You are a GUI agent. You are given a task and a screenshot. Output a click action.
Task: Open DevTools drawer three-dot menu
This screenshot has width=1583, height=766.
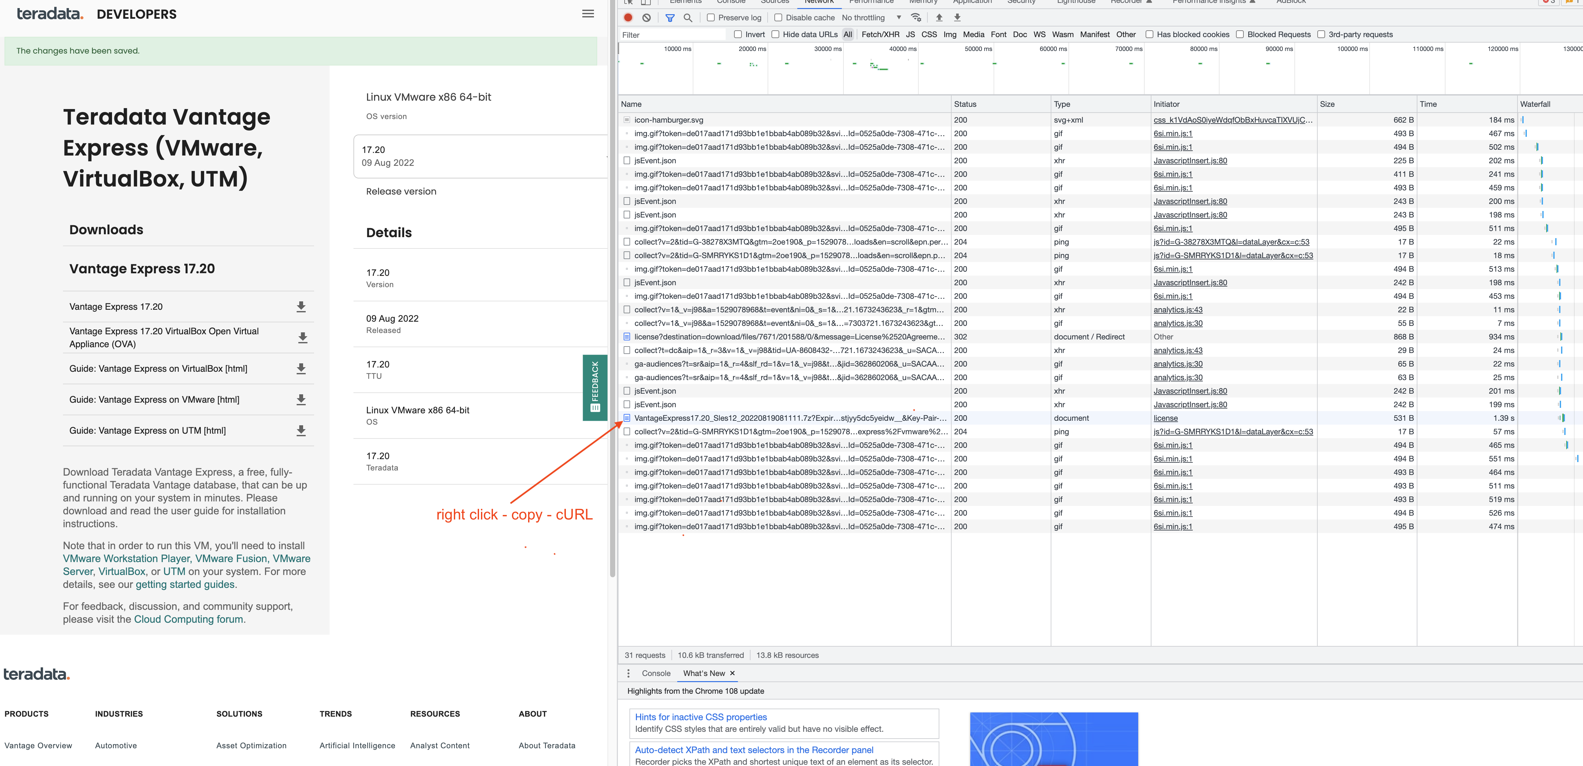(628, 673)
